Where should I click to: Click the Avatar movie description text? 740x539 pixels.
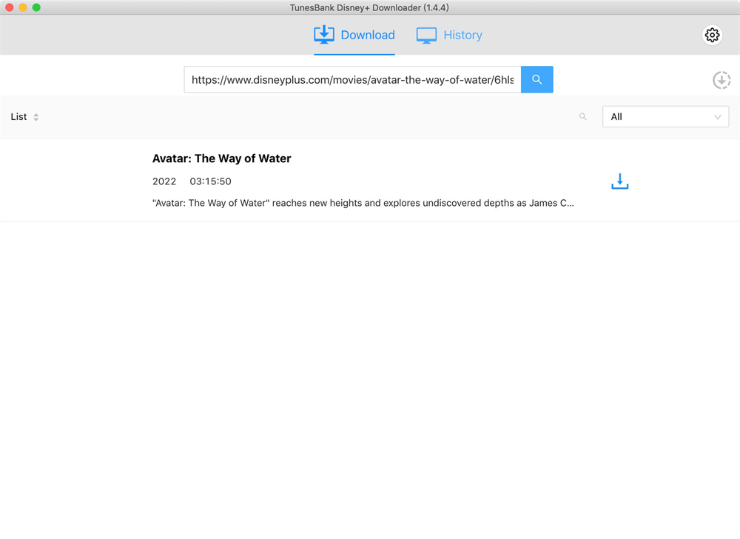point(363,203)
